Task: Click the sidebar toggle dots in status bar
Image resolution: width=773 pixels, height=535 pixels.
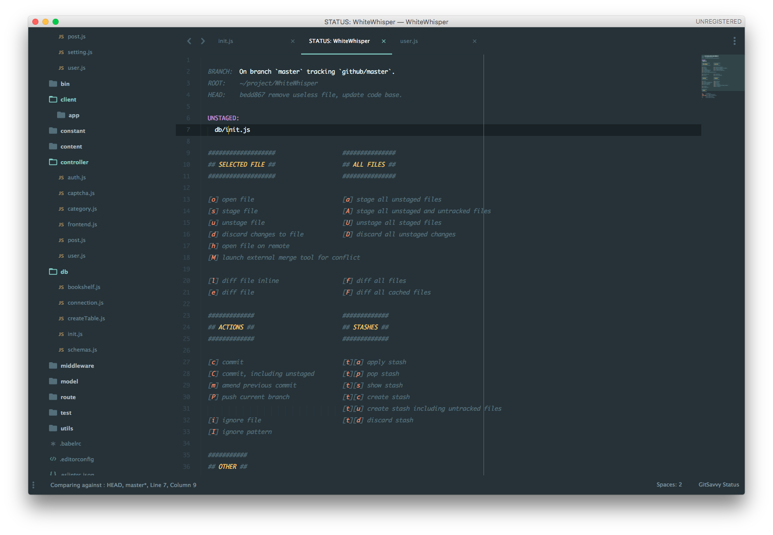Action: click(33, 485)
